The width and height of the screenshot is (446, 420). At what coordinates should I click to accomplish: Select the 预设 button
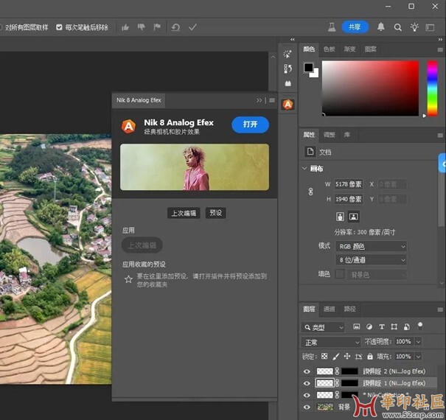[x=215, y=213]
